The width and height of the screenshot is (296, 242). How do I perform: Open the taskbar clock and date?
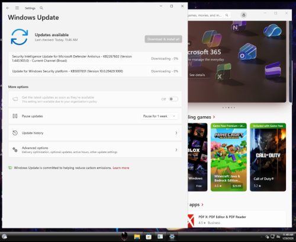[288, 237]
